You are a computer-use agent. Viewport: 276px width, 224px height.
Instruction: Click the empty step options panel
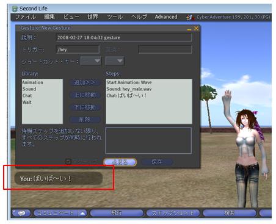pyautogui.click(x=148, y=140)
